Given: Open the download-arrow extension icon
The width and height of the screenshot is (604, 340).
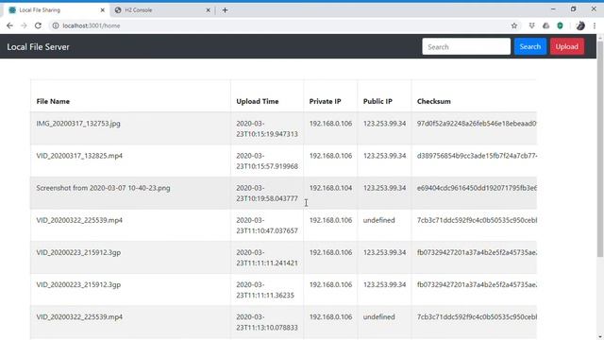Looking at the screenshot, I should (531, 25).
